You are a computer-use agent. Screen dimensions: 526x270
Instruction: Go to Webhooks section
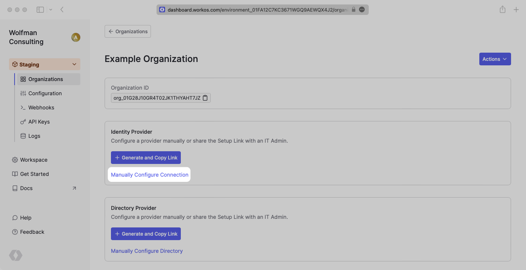click(x=41, y=108)
